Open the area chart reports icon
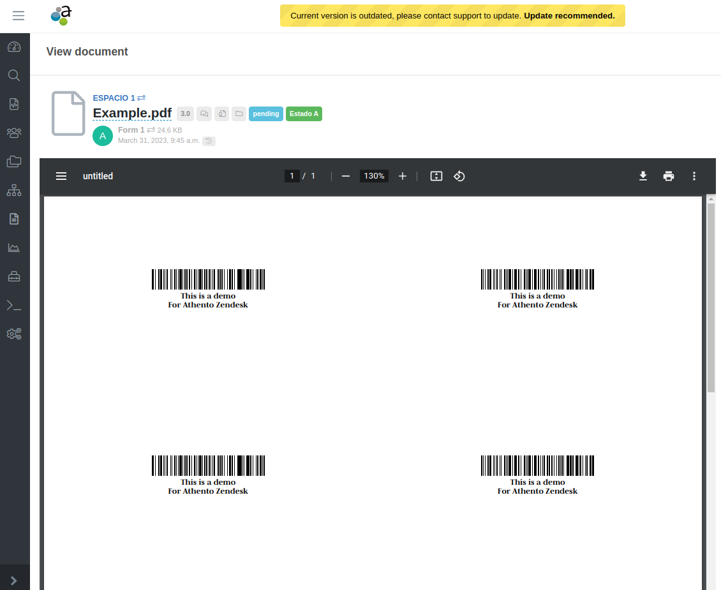The height and width of the screenshot is (590, 721). (14, 247)
